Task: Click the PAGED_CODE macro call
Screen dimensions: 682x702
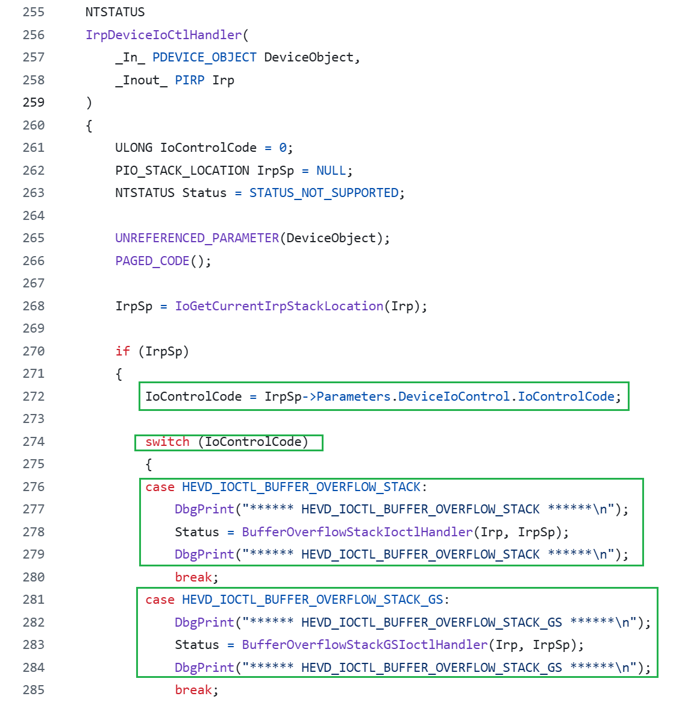Action: click(152, 261)
